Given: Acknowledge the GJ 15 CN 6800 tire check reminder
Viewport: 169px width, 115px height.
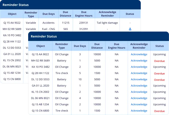Looking at the screenshot, I should [139, 111].
